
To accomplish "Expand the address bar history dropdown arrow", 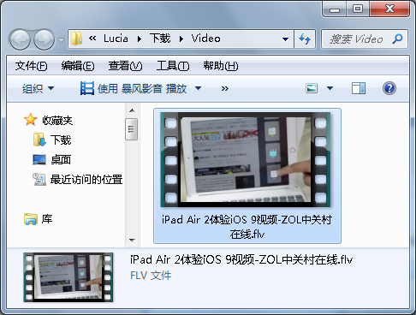I will (x=285, y=39).
